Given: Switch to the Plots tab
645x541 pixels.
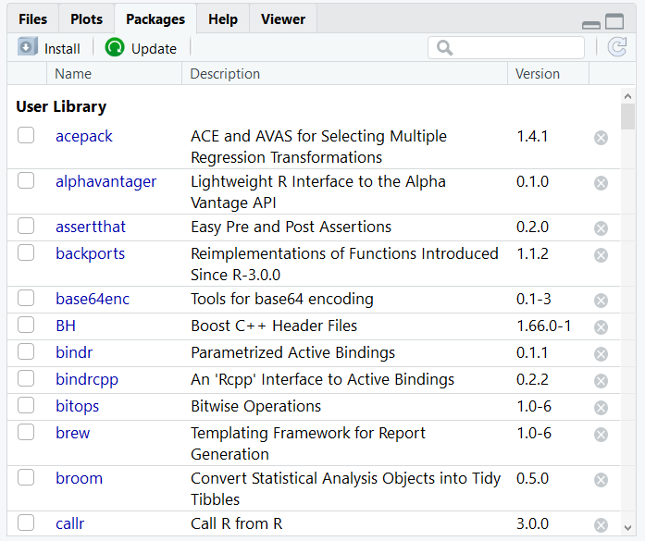Looking at the screenshot, I should pos(86,18).
